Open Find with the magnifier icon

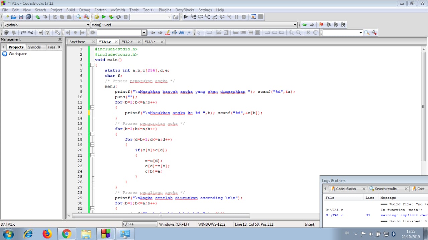coord(79,17)
